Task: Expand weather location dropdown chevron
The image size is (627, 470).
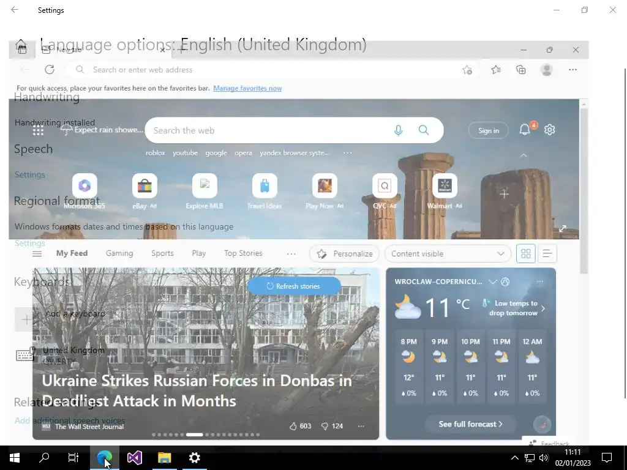Action: pyautogui.click(x=493, y=282)
